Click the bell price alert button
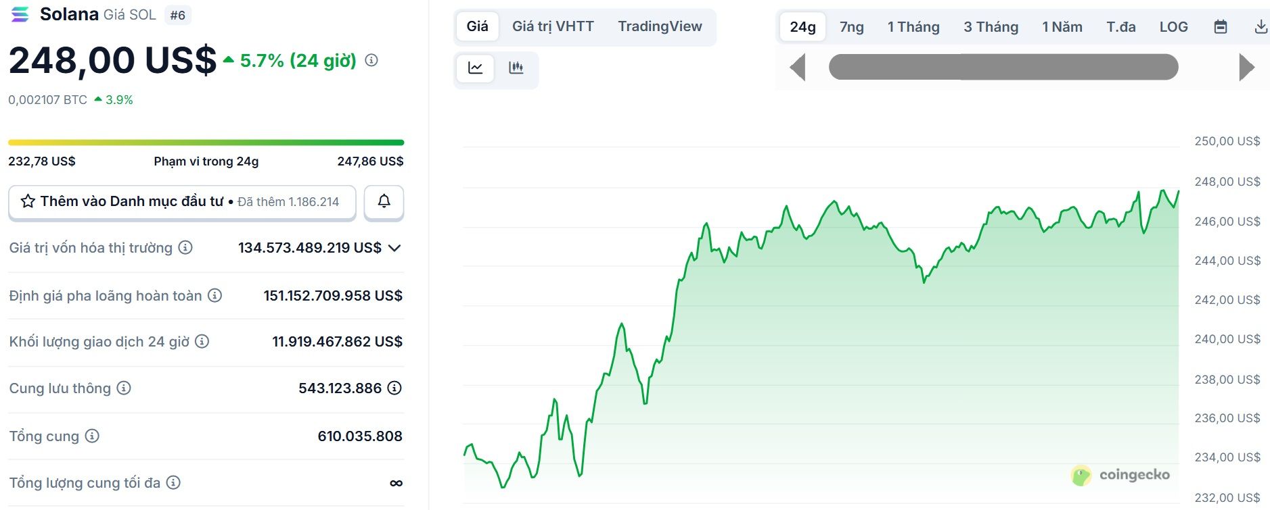The height and width of the screenshot is (510, 1270). [x=384, y=201]
